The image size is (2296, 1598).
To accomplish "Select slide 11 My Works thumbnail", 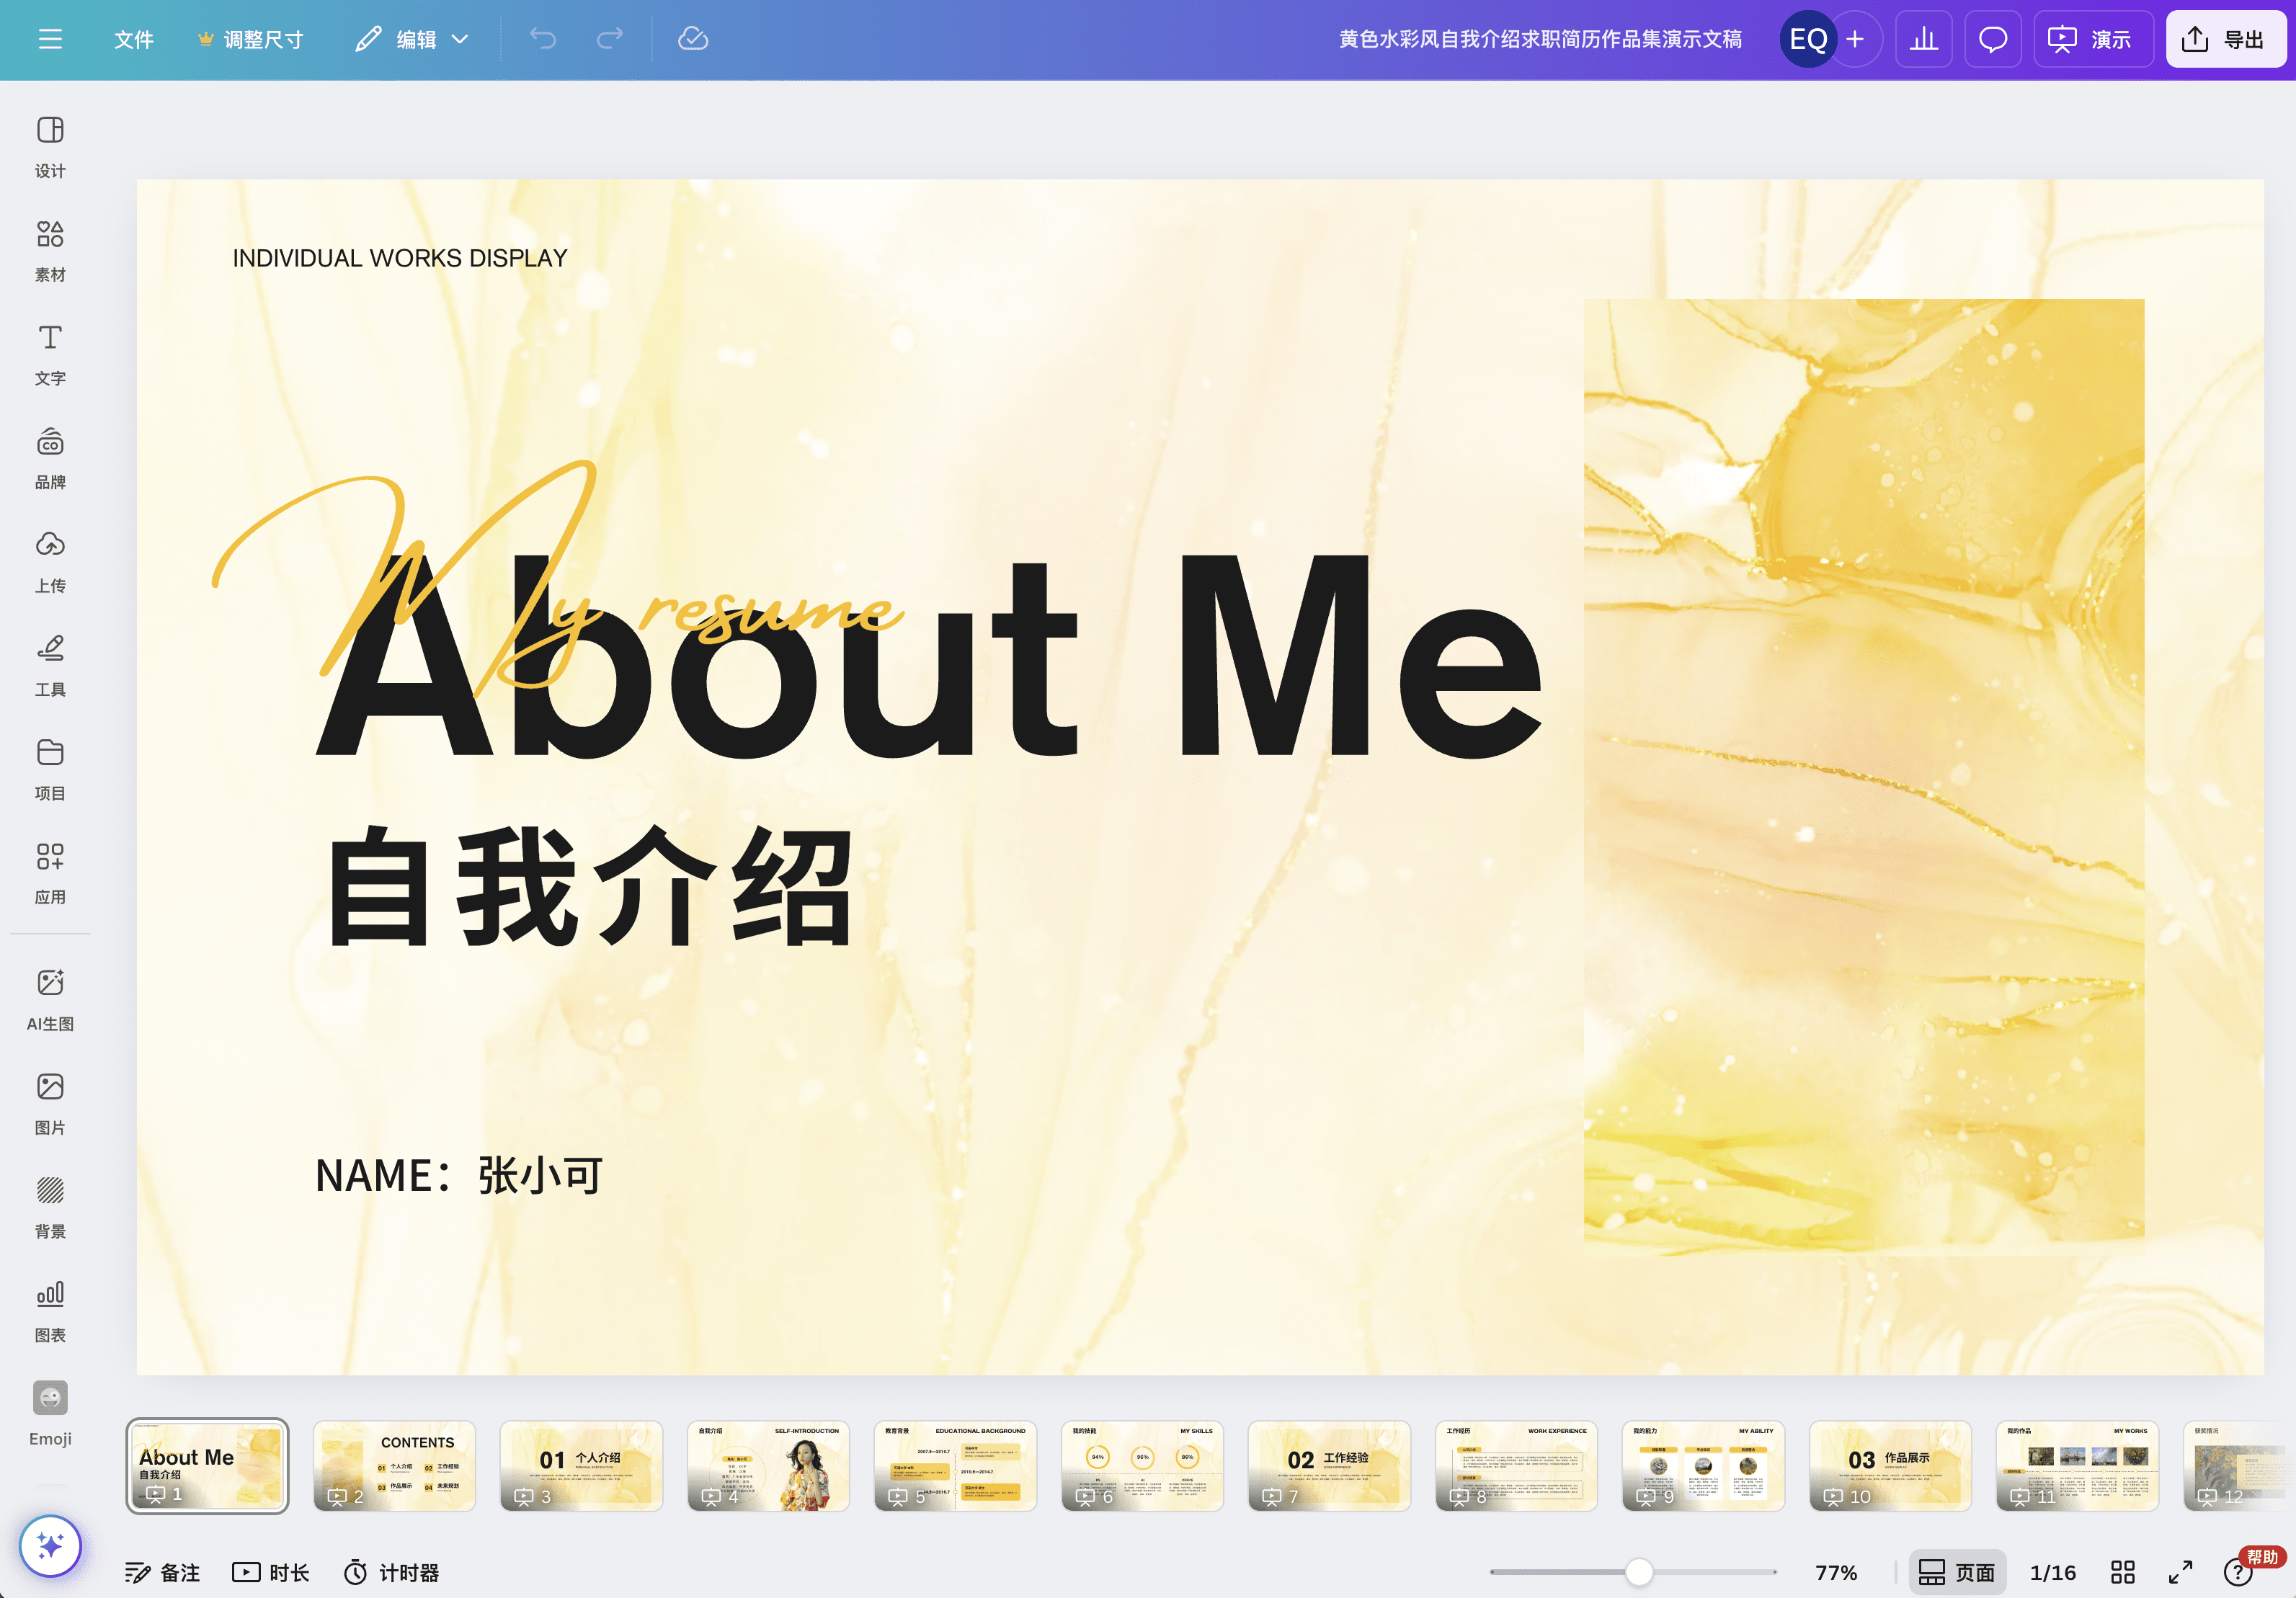I will tap(2077, 1466).
